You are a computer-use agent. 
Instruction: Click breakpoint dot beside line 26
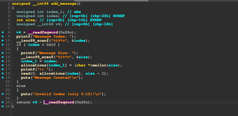click(x=3, y=106)
